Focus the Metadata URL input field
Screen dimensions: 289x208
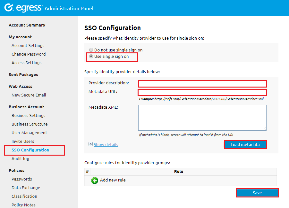(202, 93)
